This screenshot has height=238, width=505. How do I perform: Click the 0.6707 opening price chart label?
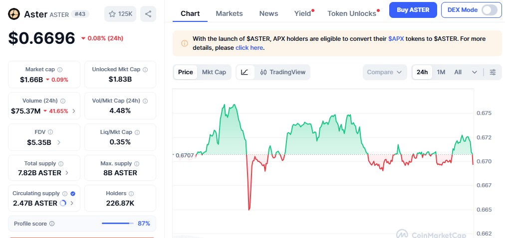pos(185,155)
